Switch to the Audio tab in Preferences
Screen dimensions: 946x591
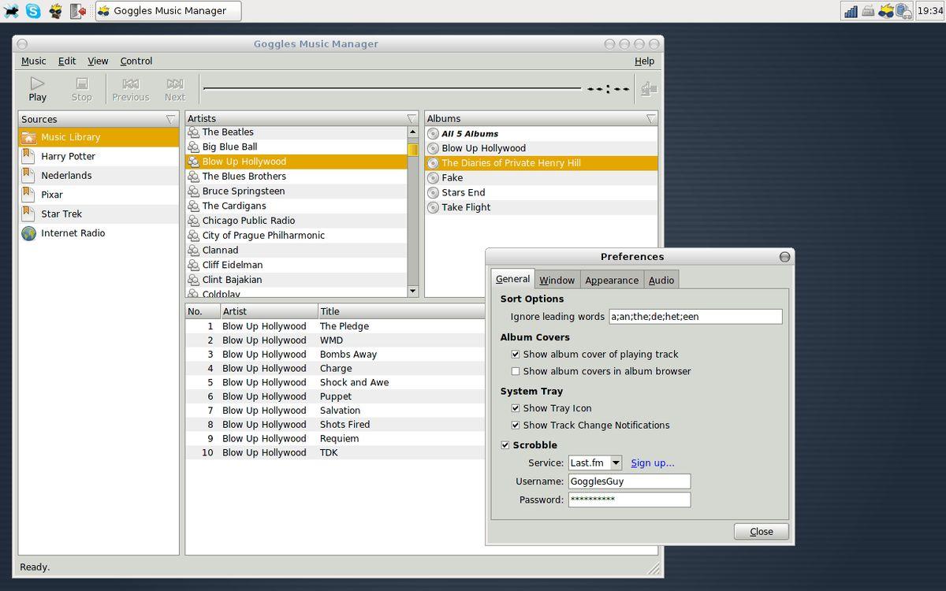[x=661, y=280]
